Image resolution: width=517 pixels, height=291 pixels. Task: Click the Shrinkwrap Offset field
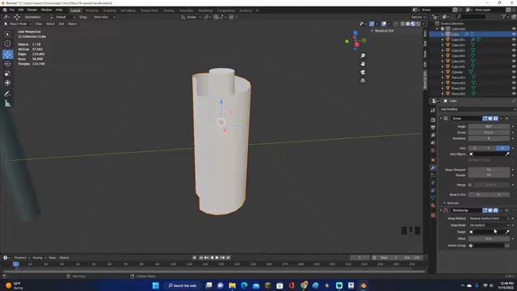pyautogui.click(x=489, y=238)
